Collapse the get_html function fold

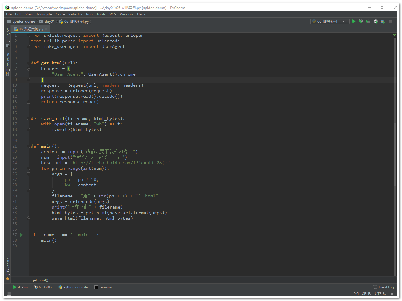pos(29,63)
